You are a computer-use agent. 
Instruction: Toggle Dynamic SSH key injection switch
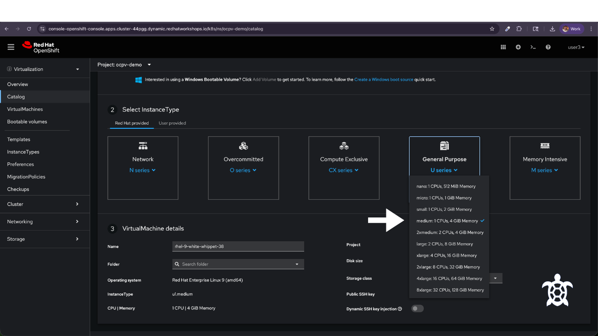click(417, 308)
